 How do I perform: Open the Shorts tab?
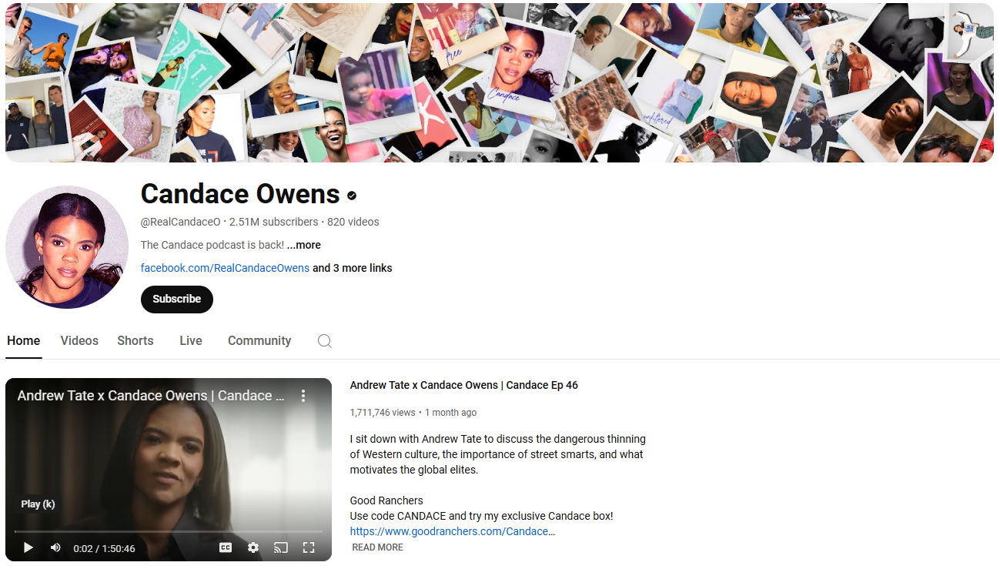135,340
